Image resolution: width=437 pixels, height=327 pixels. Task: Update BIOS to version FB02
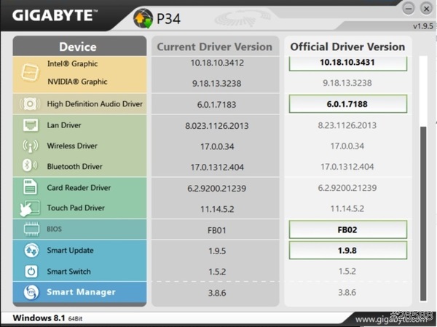click(x=347, y=229)
